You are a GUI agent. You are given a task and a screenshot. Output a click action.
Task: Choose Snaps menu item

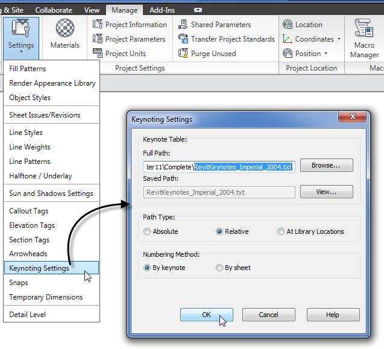[x=51, y=282]
